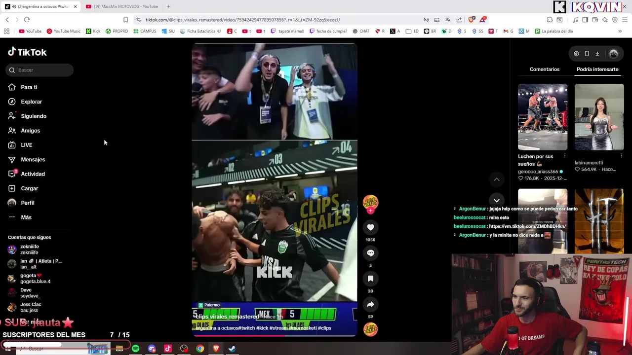Follow creator via plus avatar
Image resolution: width=632 pixels, height=355 pixels.
coord(370,211)
